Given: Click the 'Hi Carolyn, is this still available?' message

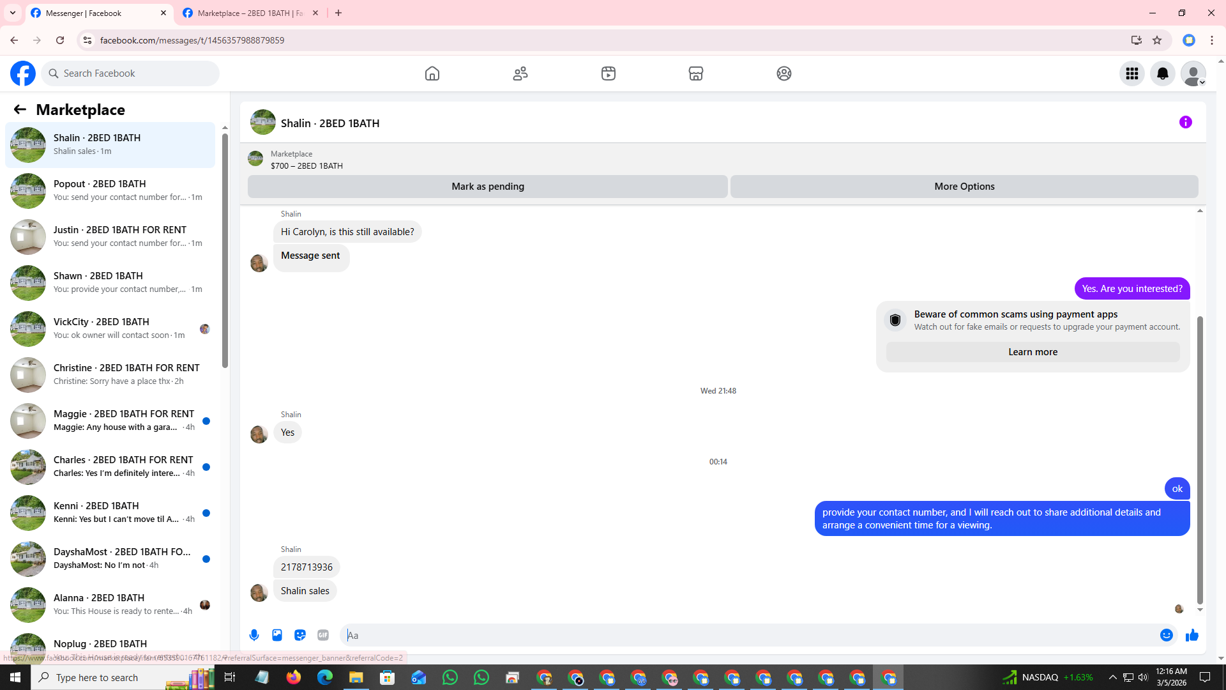Looking at the screenshot, I should [347, 232].
